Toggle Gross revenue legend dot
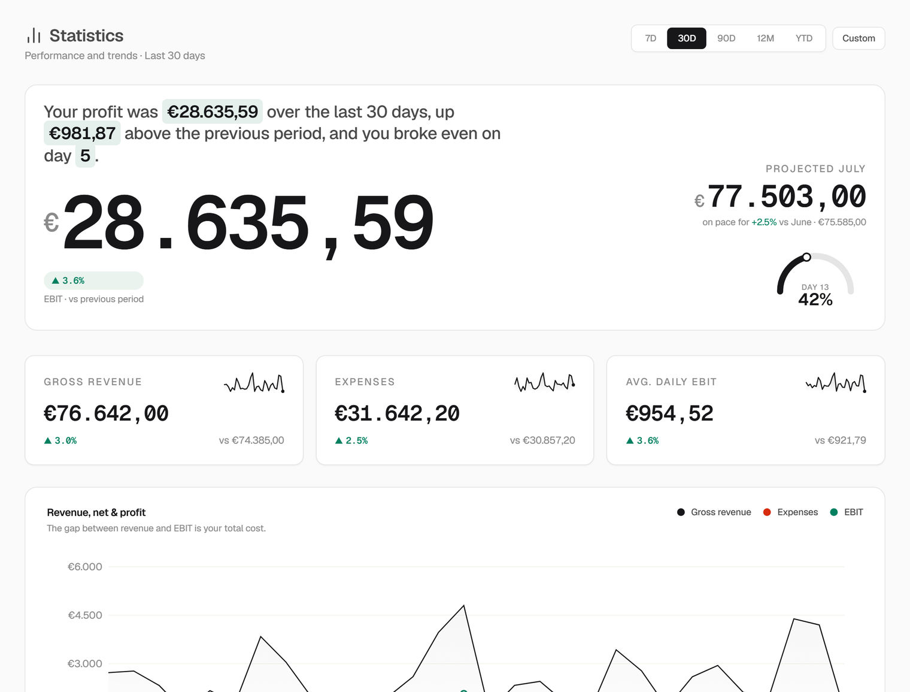Viewport: 910px width, 692px height. click(681, 512)
